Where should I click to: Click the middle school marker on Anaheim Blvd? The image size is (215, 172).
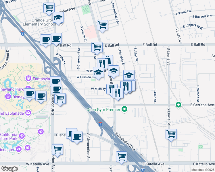(114, 71)
